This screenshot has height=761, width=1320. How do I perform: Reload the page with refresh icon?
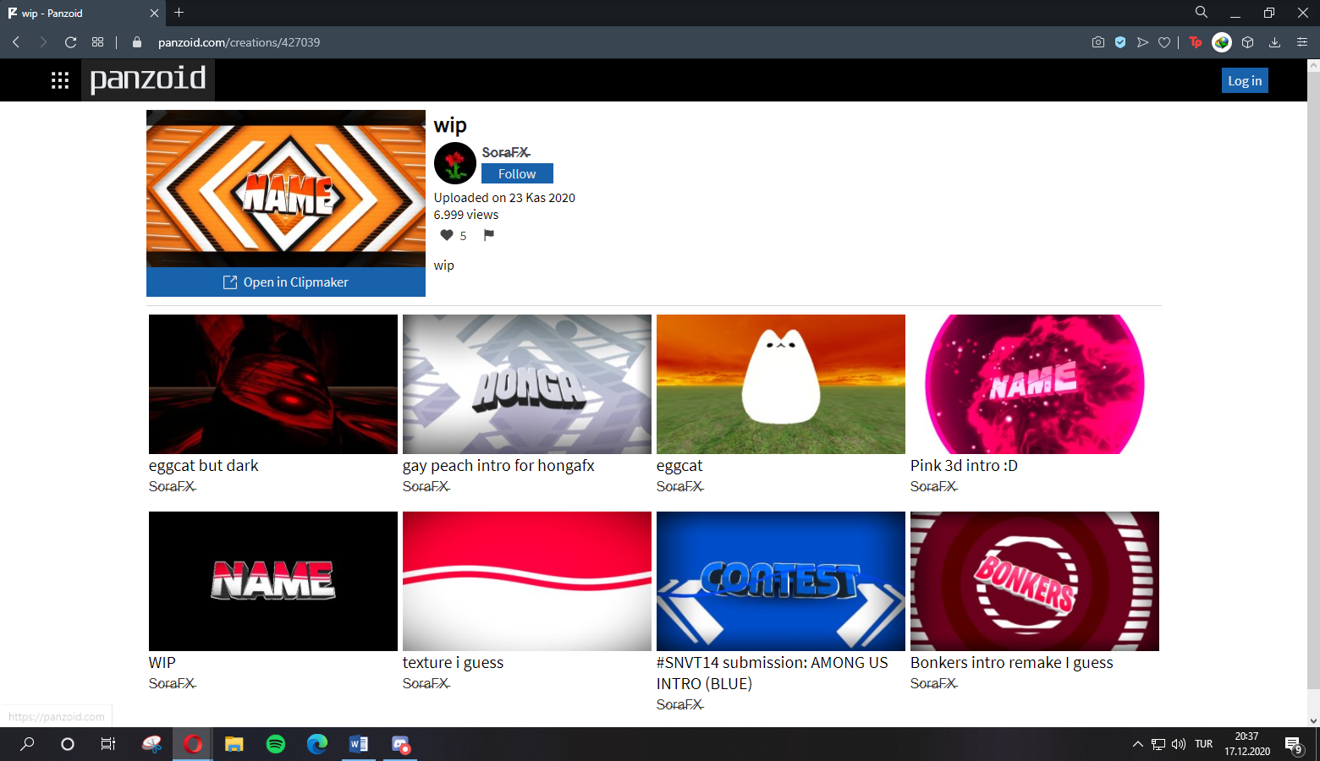pyautogui.click(x=70, y=42)
